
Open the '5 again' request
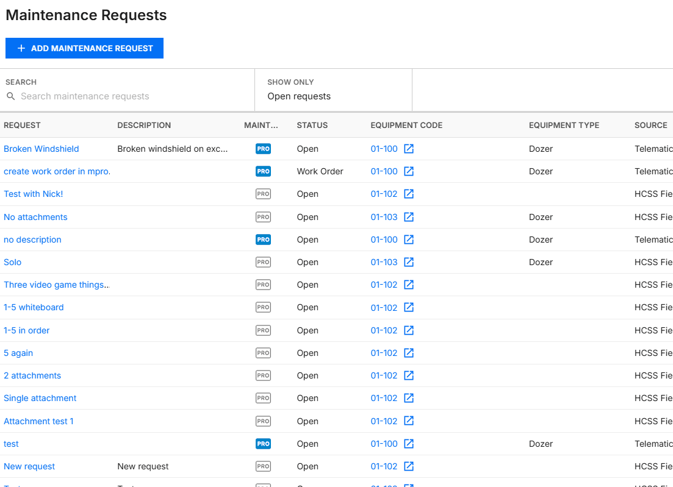pyautogui.click(x=18, y=353)
